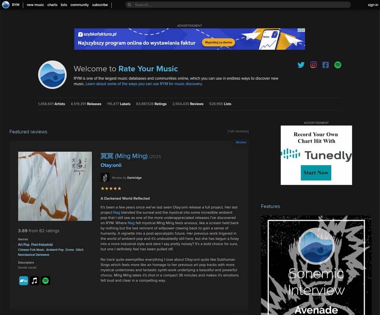Click the large Rate Your Music logo
Viewport: 380px width, 315px height.
coord(52,74)
